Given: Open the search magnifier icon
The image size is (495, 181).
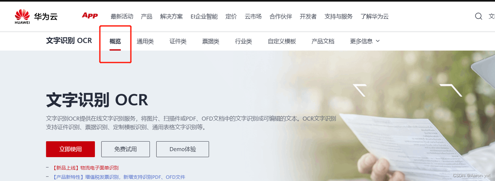Looking at the screenshot, I should [x=479, y=16].
